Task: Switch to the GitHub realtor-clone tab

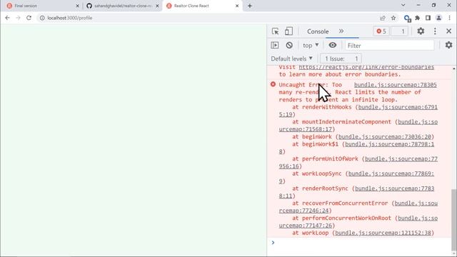Action: pyautogui.click(x=122, y=6)
